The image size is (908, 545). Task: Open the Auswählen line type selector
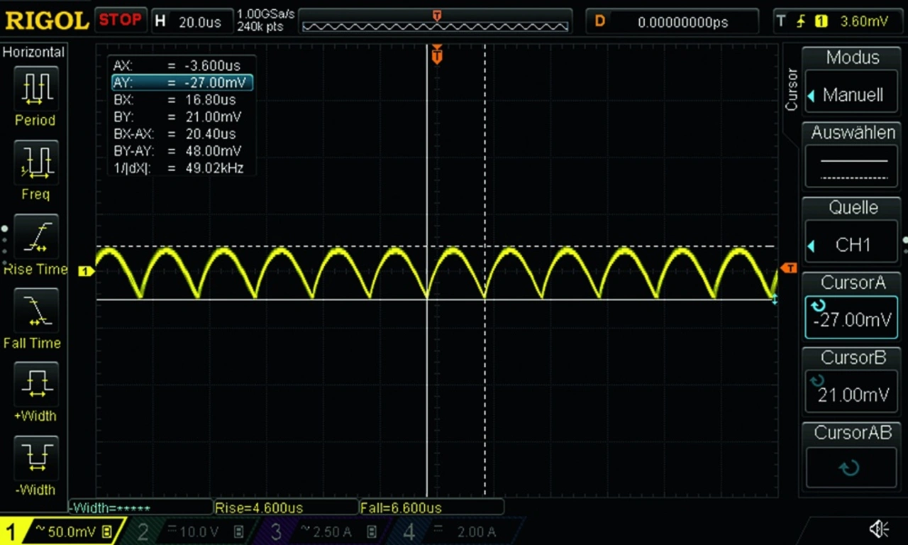[x=852, y=169]
